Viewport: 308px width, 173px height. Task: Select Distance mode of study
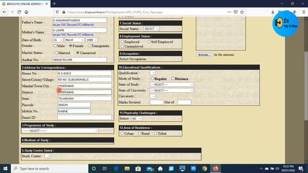[x=173, y=78]
